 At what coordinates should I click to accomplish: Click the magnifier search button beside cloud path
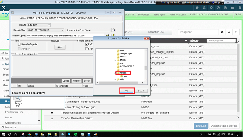[114, 30]
